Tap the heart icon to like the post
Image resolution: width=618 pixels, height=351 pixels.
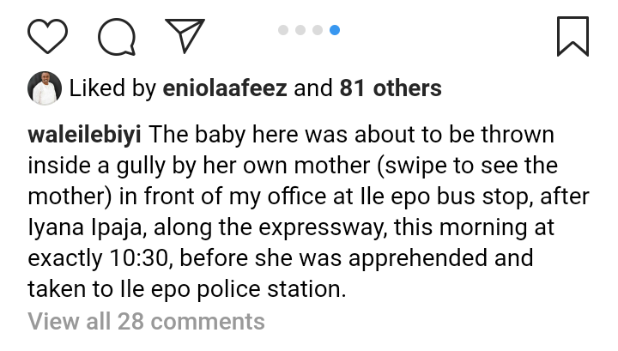tap(48, 35)
